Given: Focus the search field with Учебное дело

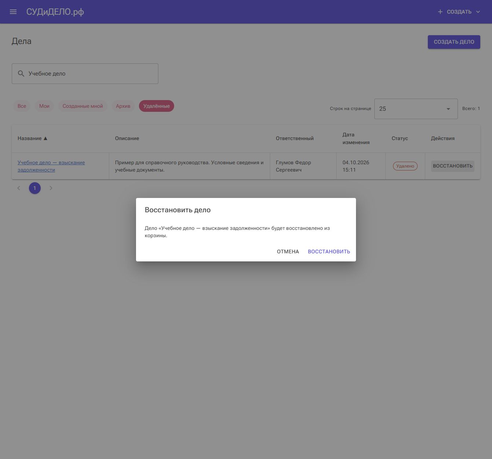Looking at the screenshot, I should pos(85,74).
